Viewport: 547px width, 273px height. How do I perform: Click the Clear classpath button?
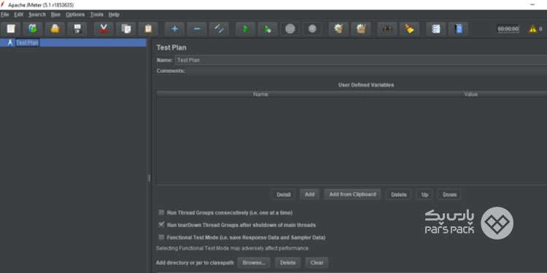pos(317,263)
